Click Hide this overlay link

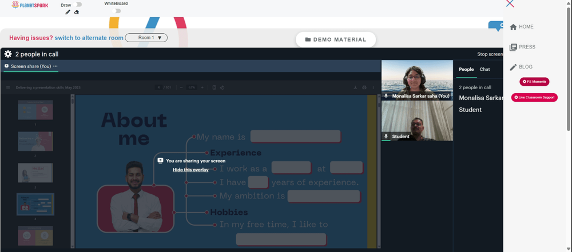pyautogui.click(x=191, y=170)
